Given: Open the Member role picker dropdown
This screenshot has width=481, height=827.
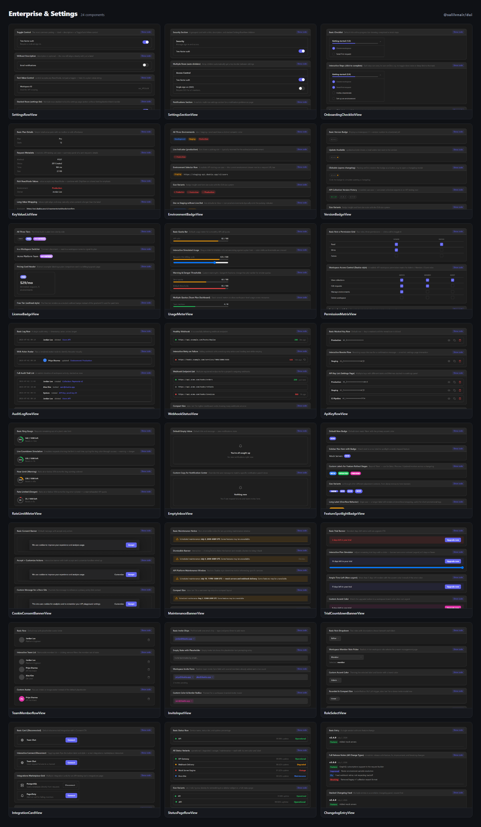Looking at the screenshot, I should click(346, 657).
